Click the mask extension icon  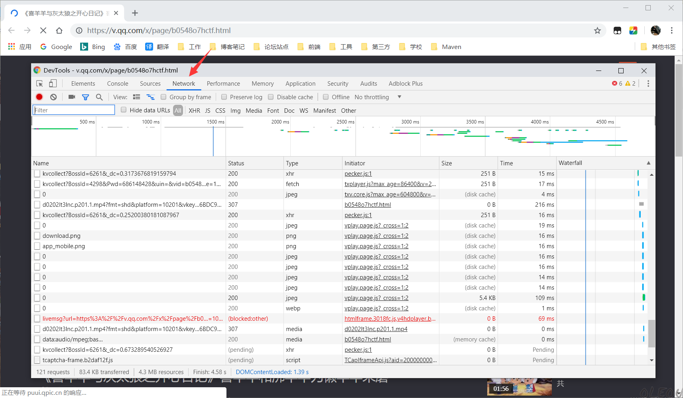click(x=617, y=30)
